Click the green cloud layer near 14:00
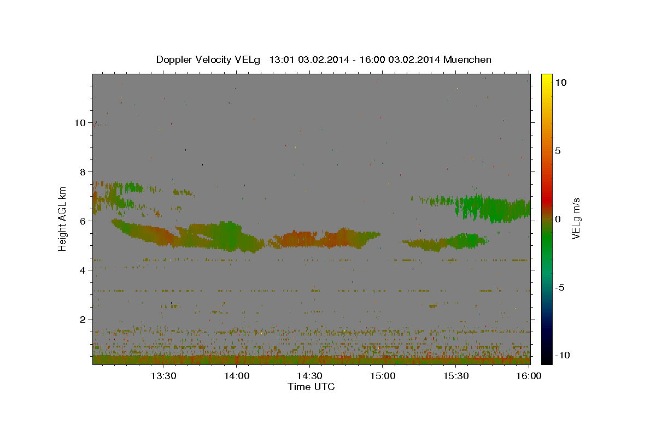This screenshot has height=437, width=656. point(229,236)
